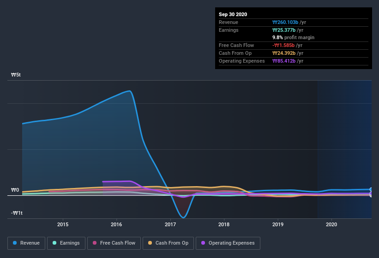Click the ₩260.103b revenue value in tooltip
The width and height of the screenshot is (379, 258).
point(285,22)
